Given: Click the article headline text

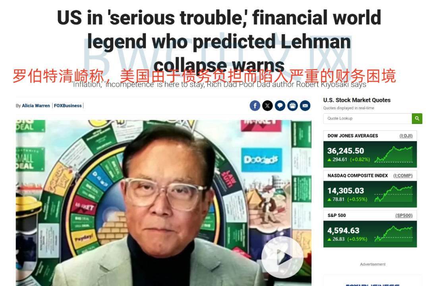Looking at the screenshot, I should coord(219,41).
